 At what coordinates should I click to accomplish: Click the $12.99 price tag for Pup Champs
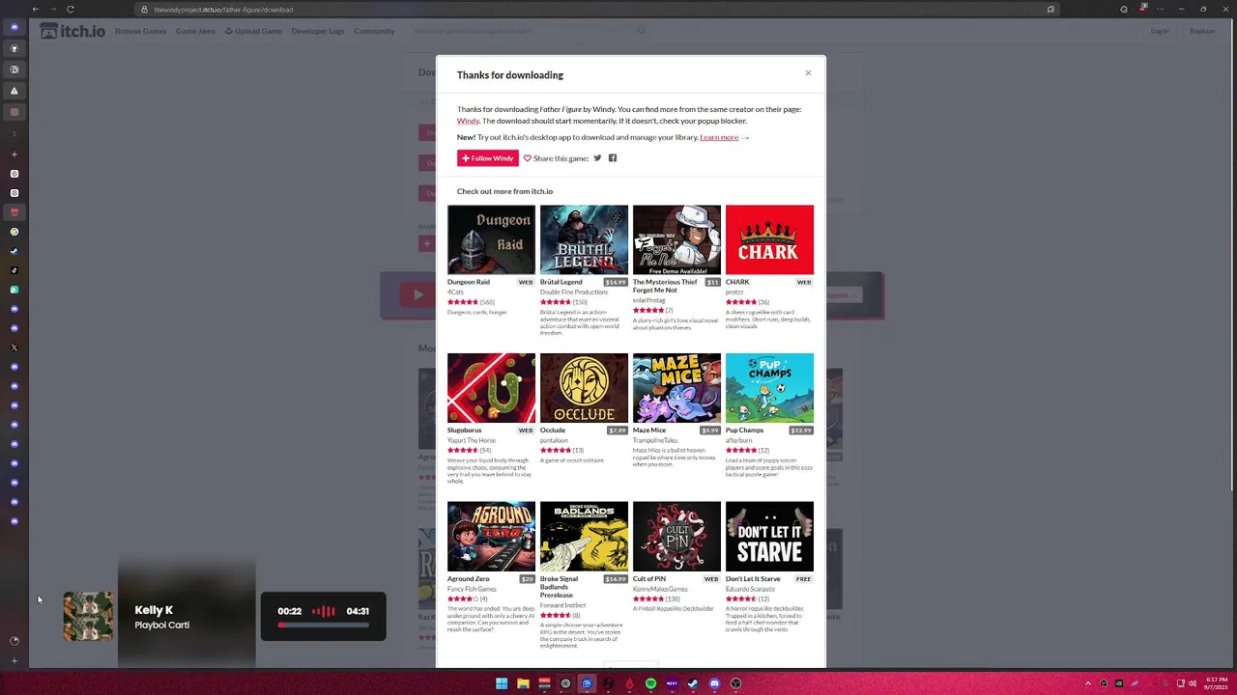pyautogui.click(x=801, y=431)
